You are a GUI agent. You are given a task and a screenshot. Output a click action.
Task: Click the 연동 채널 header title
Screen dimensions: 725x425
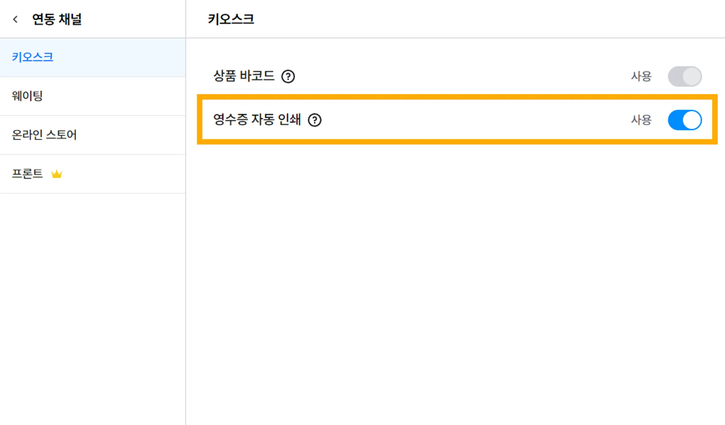[57, 19]
